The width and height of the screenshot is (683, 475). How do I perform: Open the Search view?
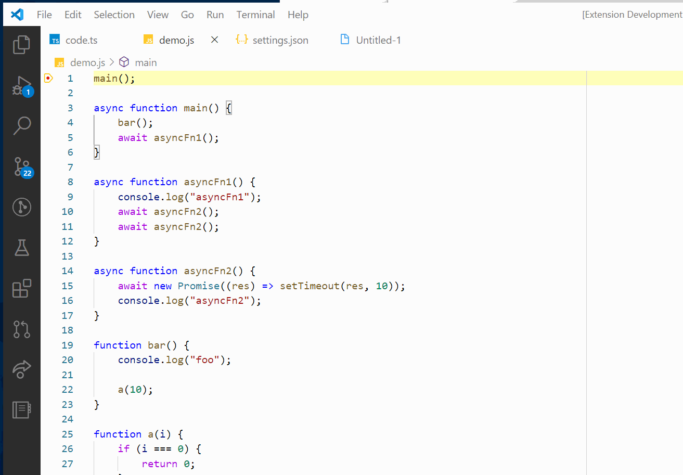click(21, 125)
